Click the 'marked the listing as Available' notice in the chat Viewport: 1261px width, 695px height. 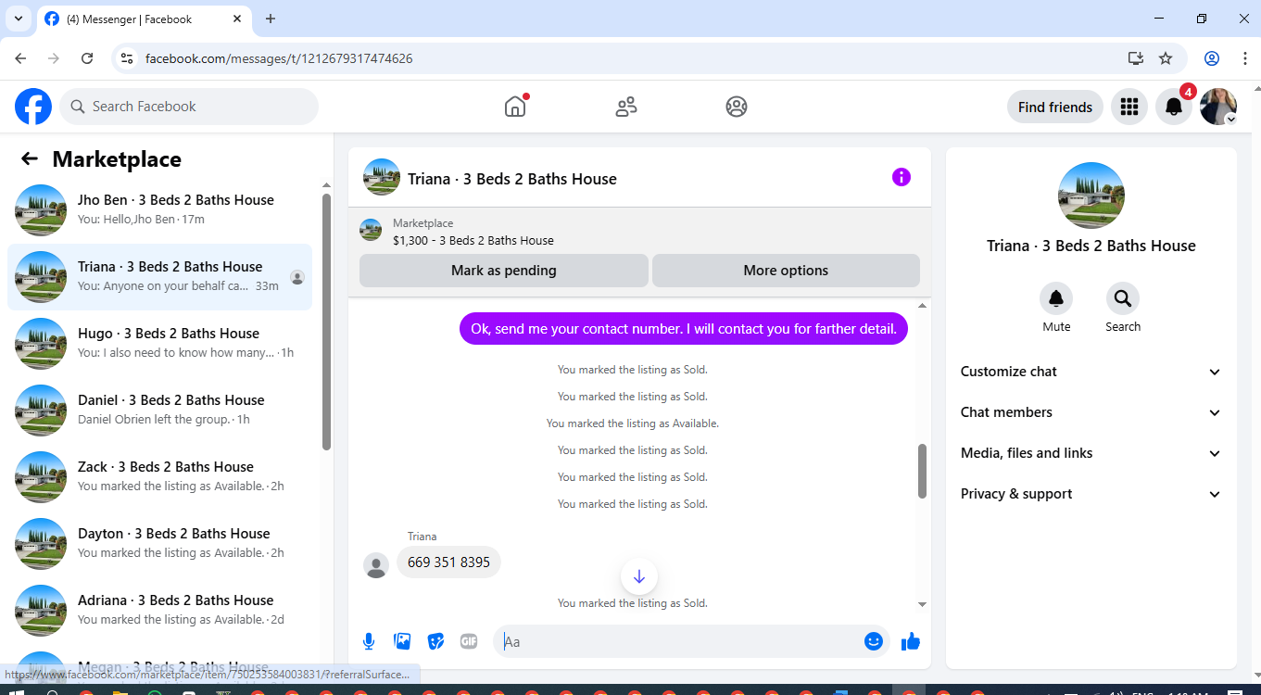point(633,423)
